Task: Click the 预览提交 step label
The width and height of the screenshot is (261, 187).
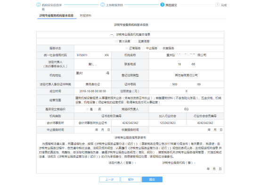Action: [x=171, y=5]
